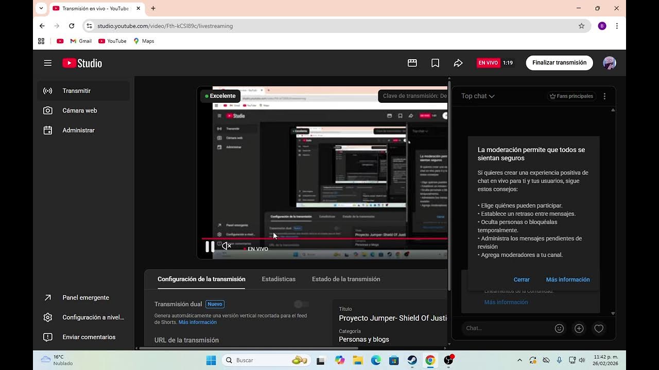Open the Windows Start menu
Screen dimensions: 659x370
point(211,360)
